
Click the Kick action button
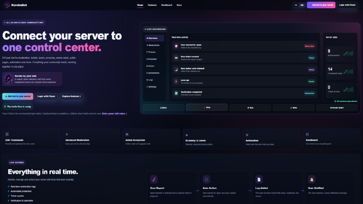point(207,107)
